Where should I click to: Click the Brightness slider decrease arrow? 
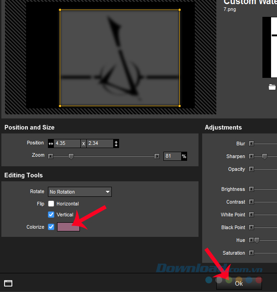click(x=251, y=189)
